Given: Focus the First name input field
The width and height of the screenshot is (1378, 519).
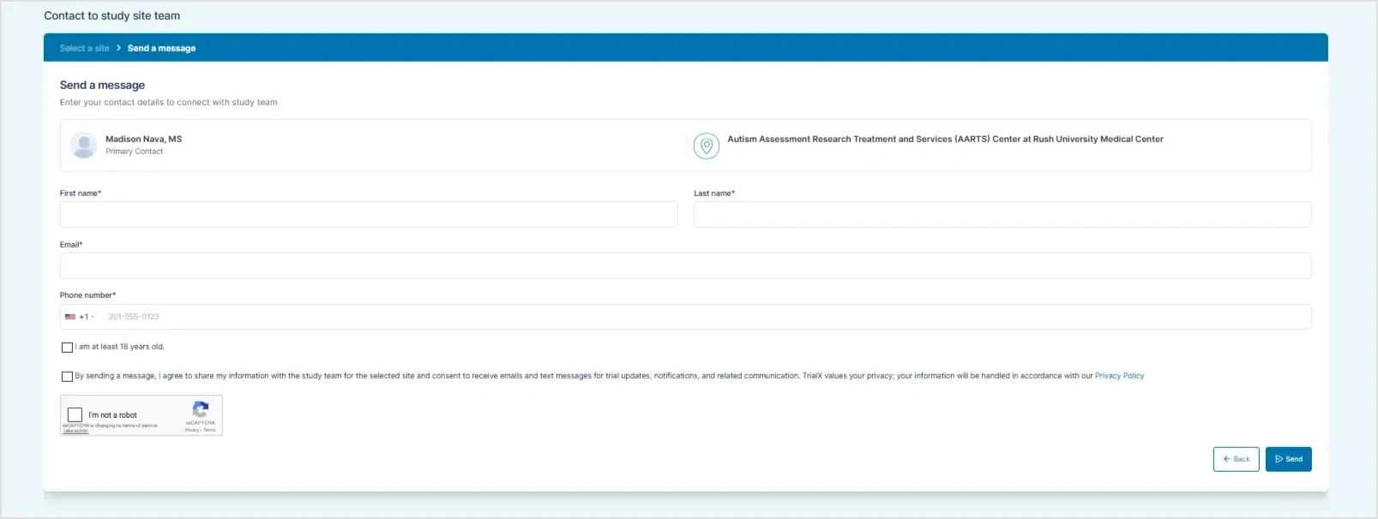Looking at the screenshot, I should (369, 215).
